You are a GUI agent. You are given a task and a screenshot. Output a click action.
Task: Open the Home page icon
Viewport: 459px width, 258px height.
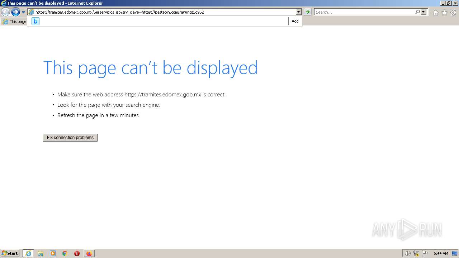click(x=435, y=13)
